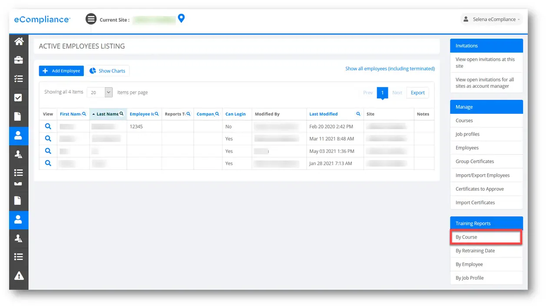Open the Home icon in sidebar
Viewport: 546px width, 308px height.
pos(19,42)
